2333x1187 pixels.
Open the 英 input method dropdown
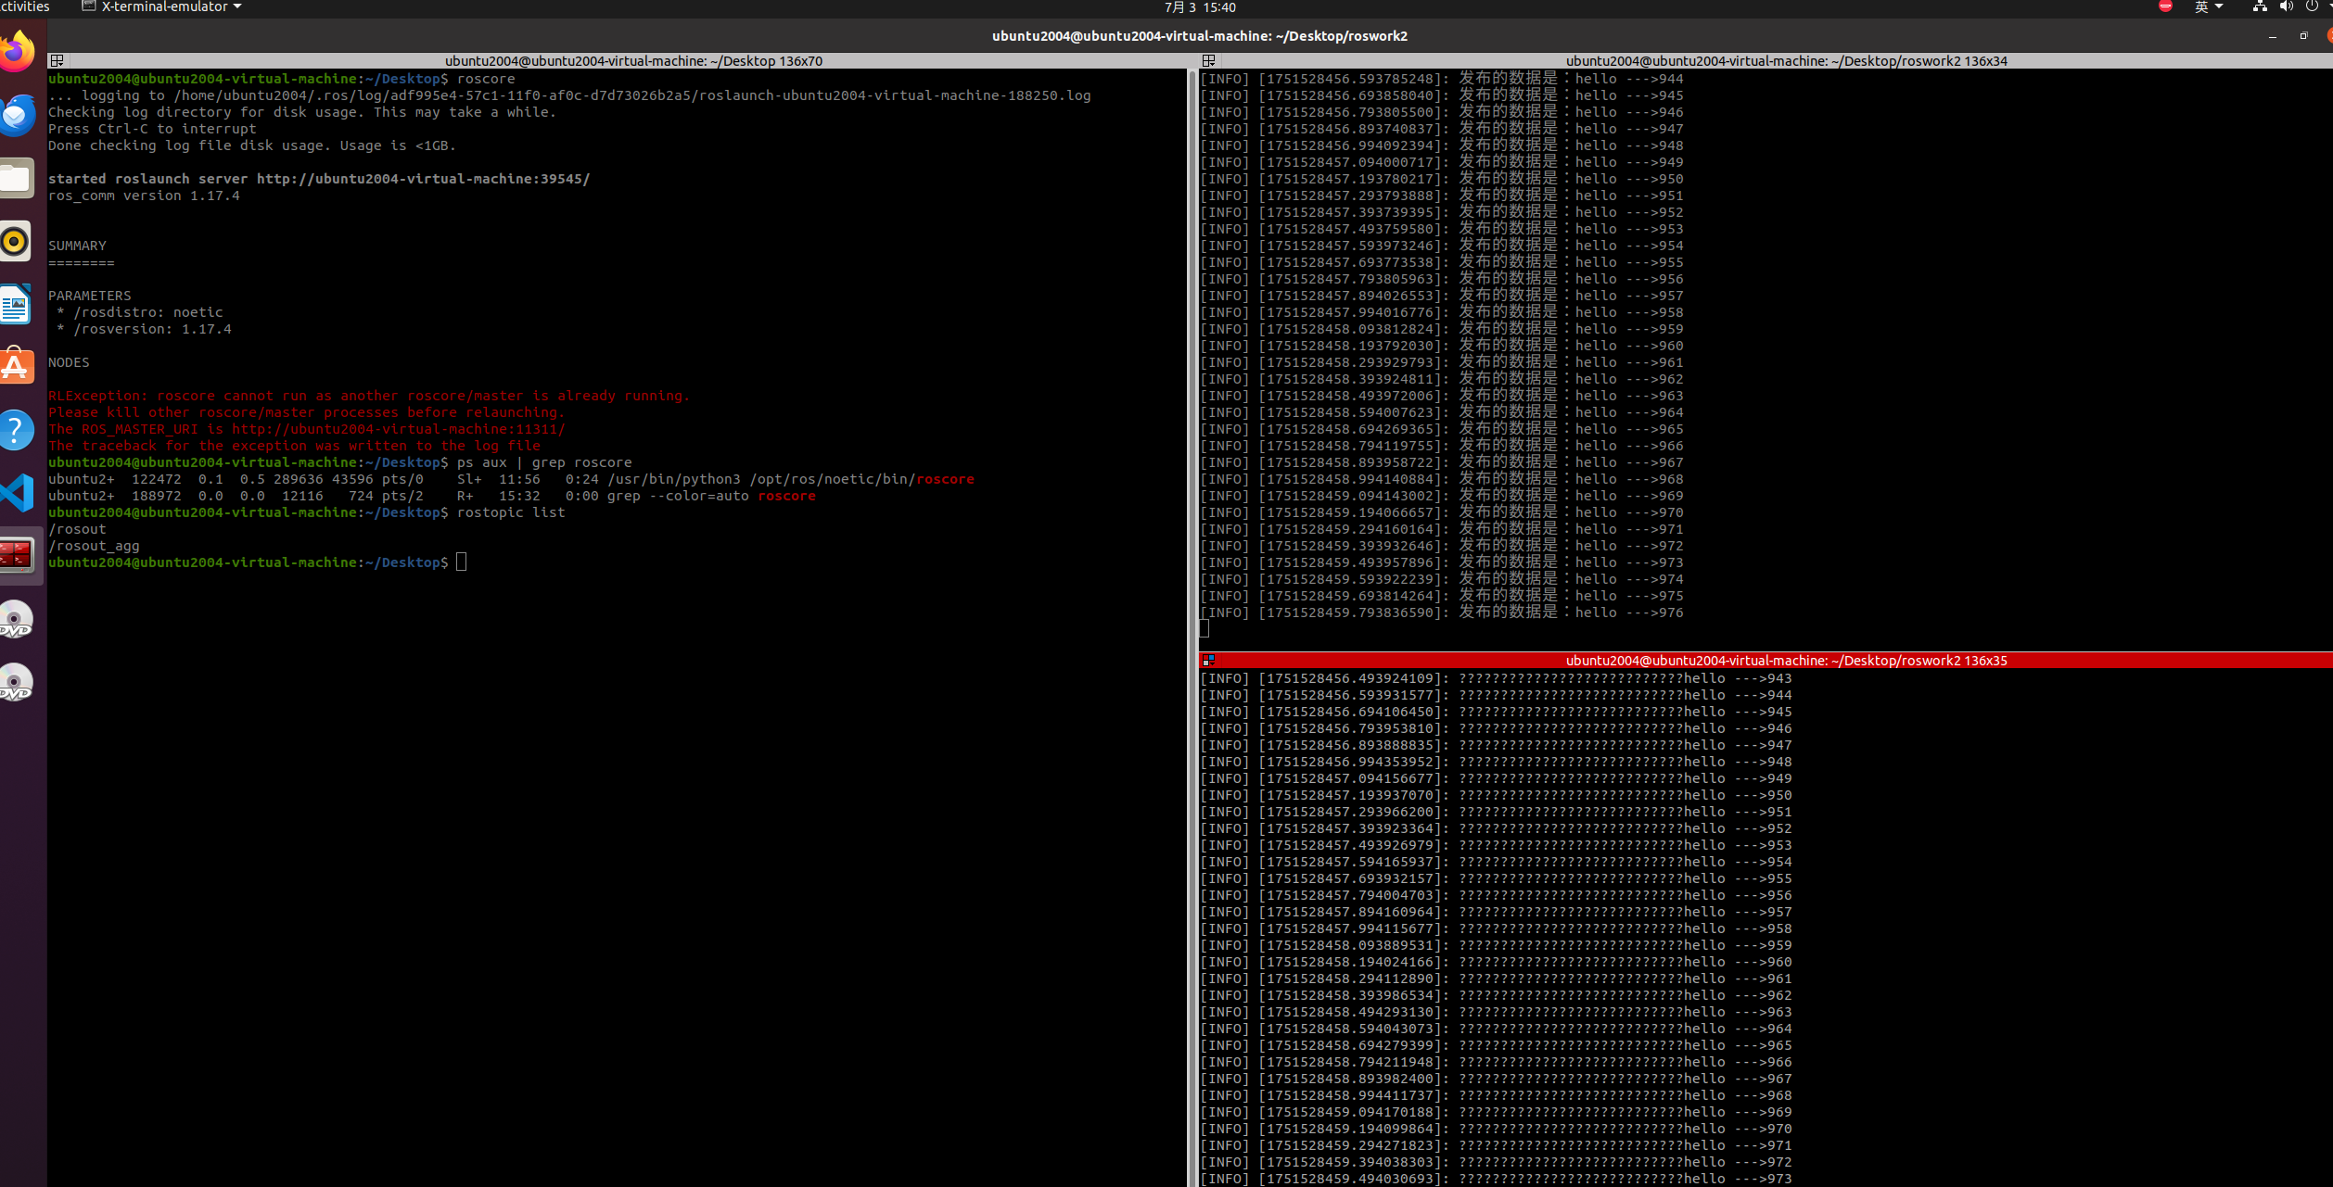click(2208, 7)
